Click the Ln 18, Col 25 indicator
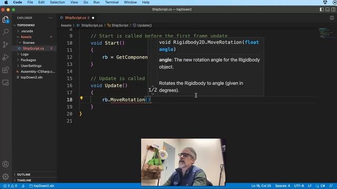 click(x=261, y=186)
